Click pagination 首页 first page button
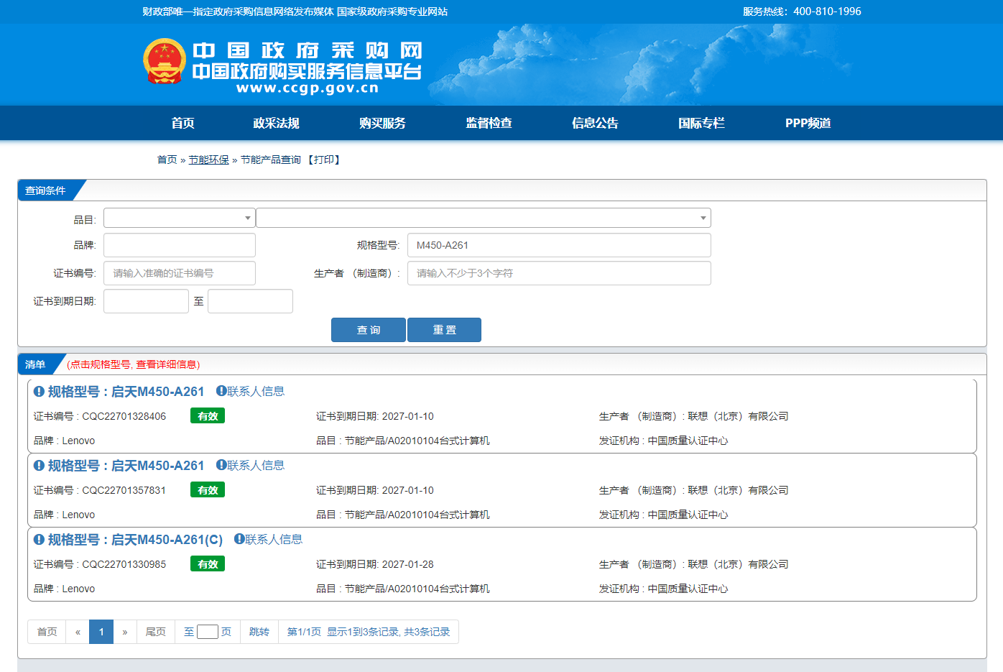Image resolution: width=1003 pixels, height=672 pixels. pyautogui.click(x=47, y=632)
